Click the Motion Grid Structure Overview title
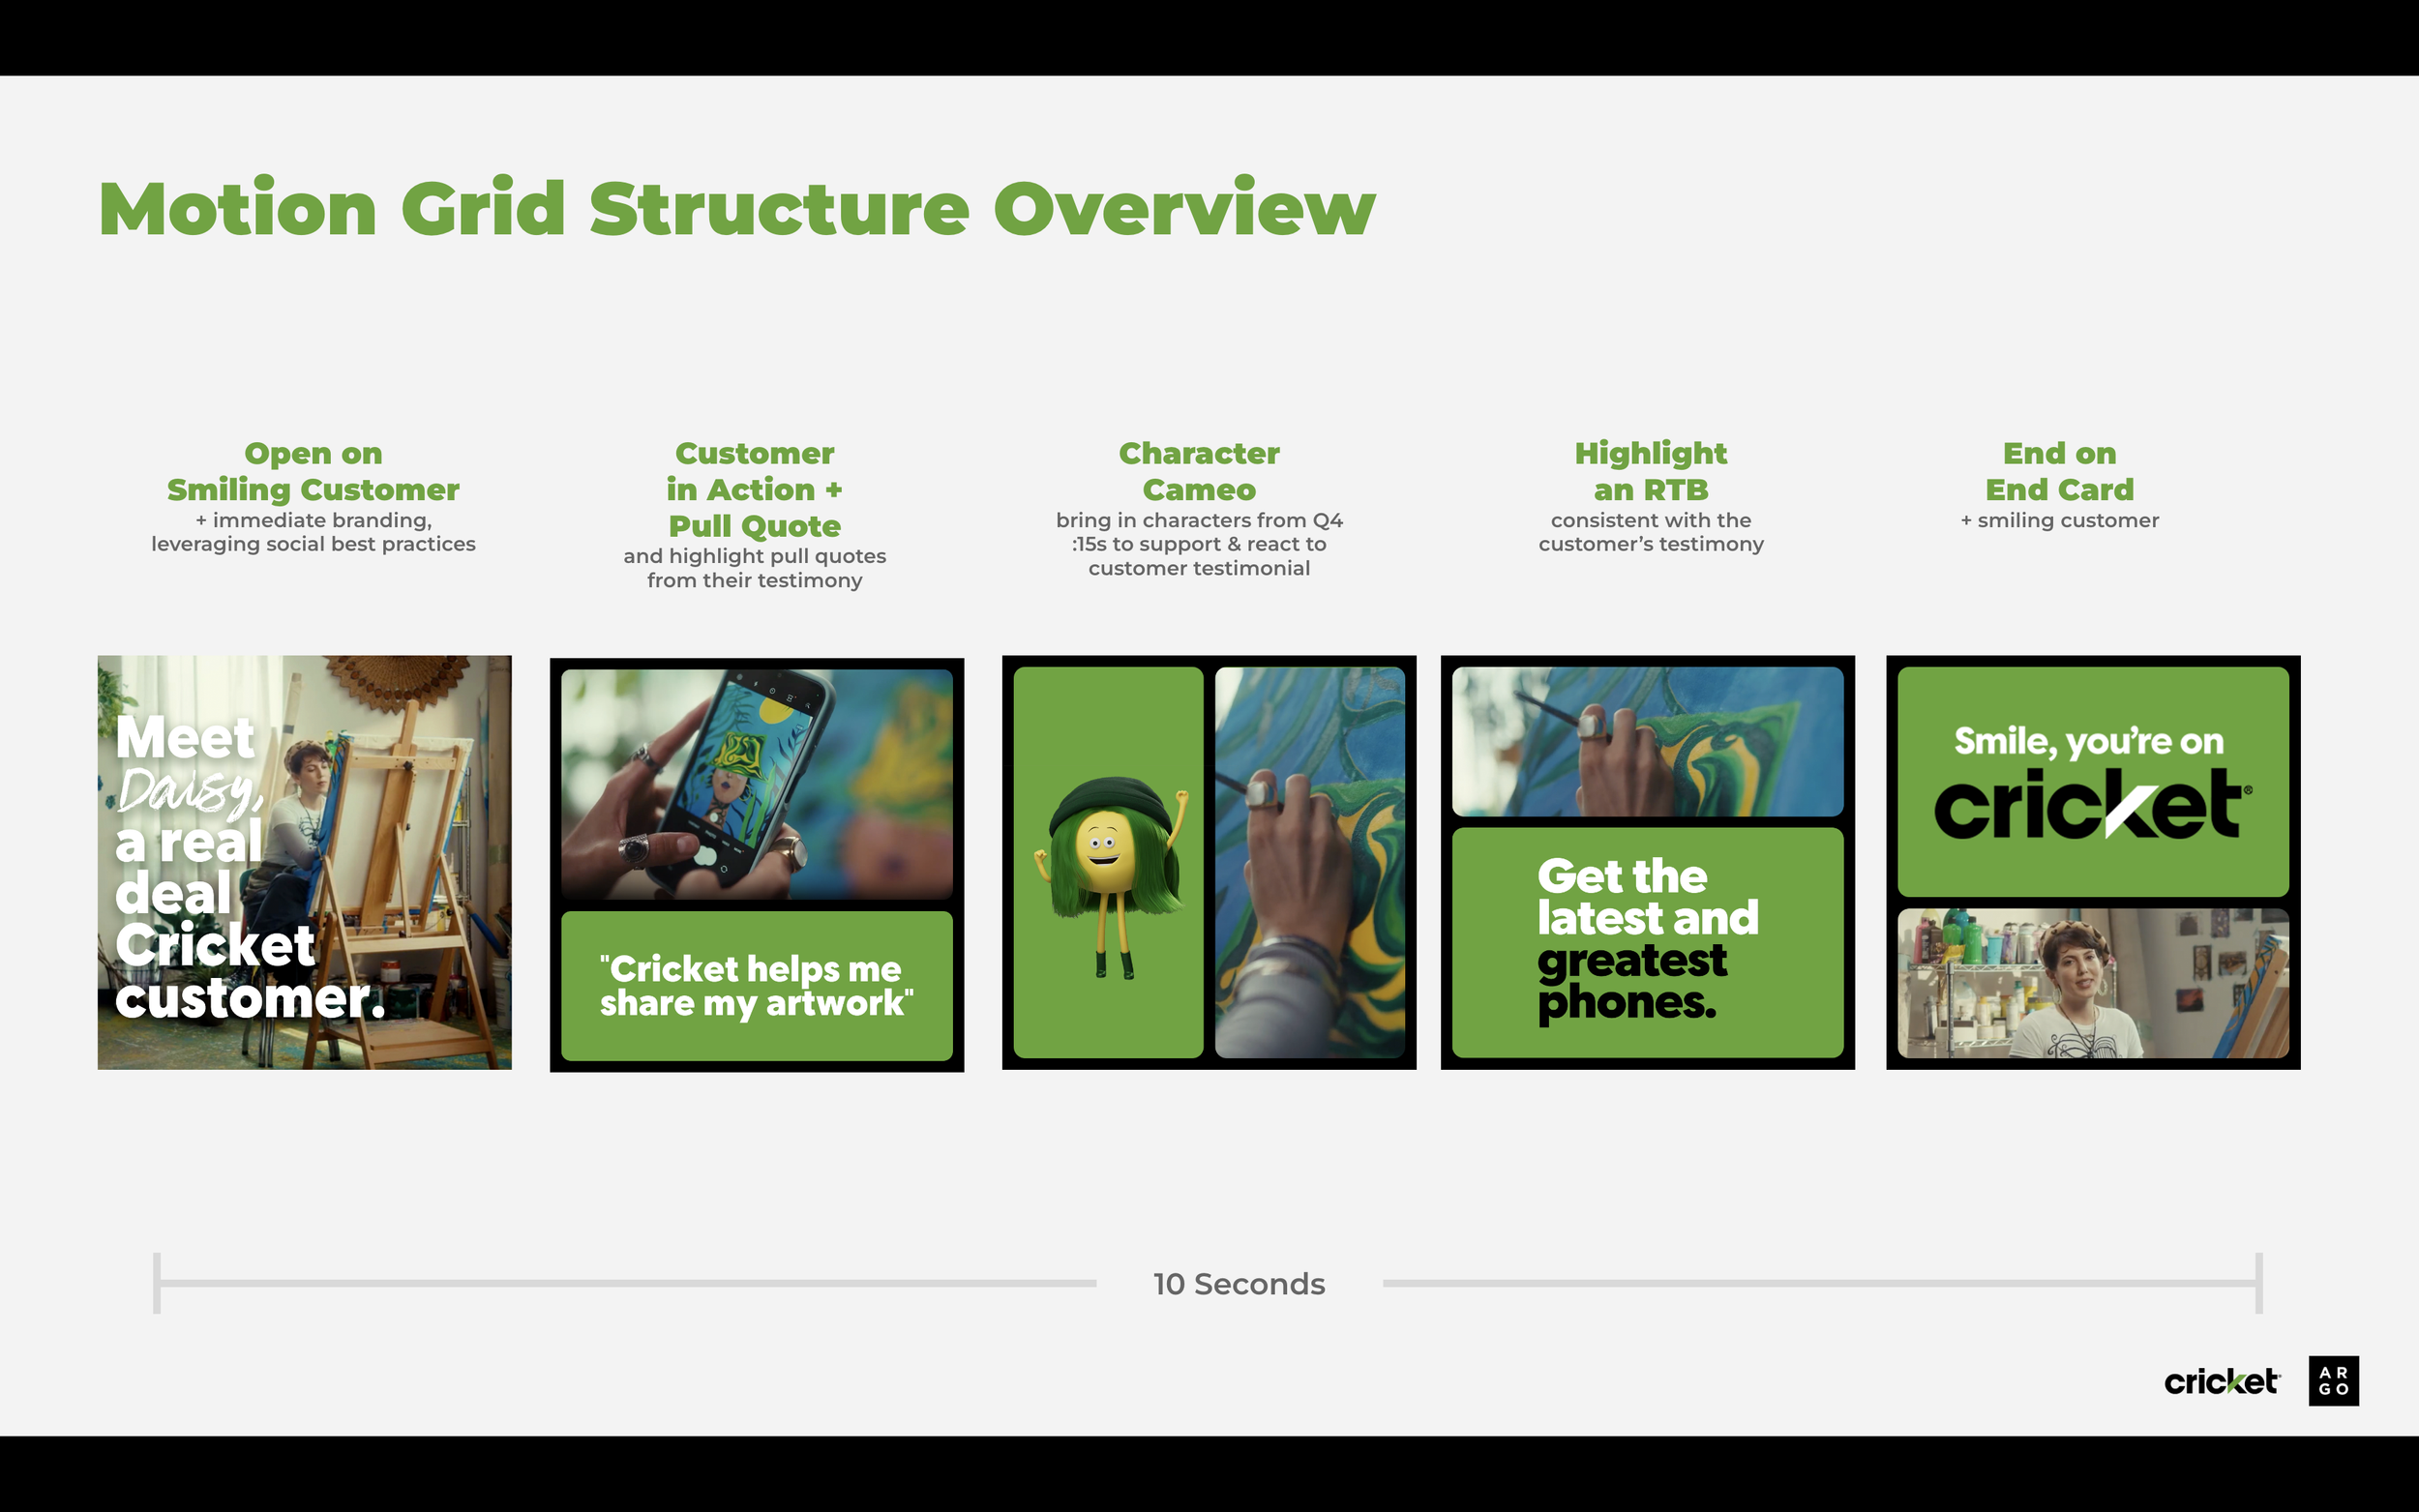Image resolution: width=2419 pixels, height=1512 pixels. [x=737, y=209]
